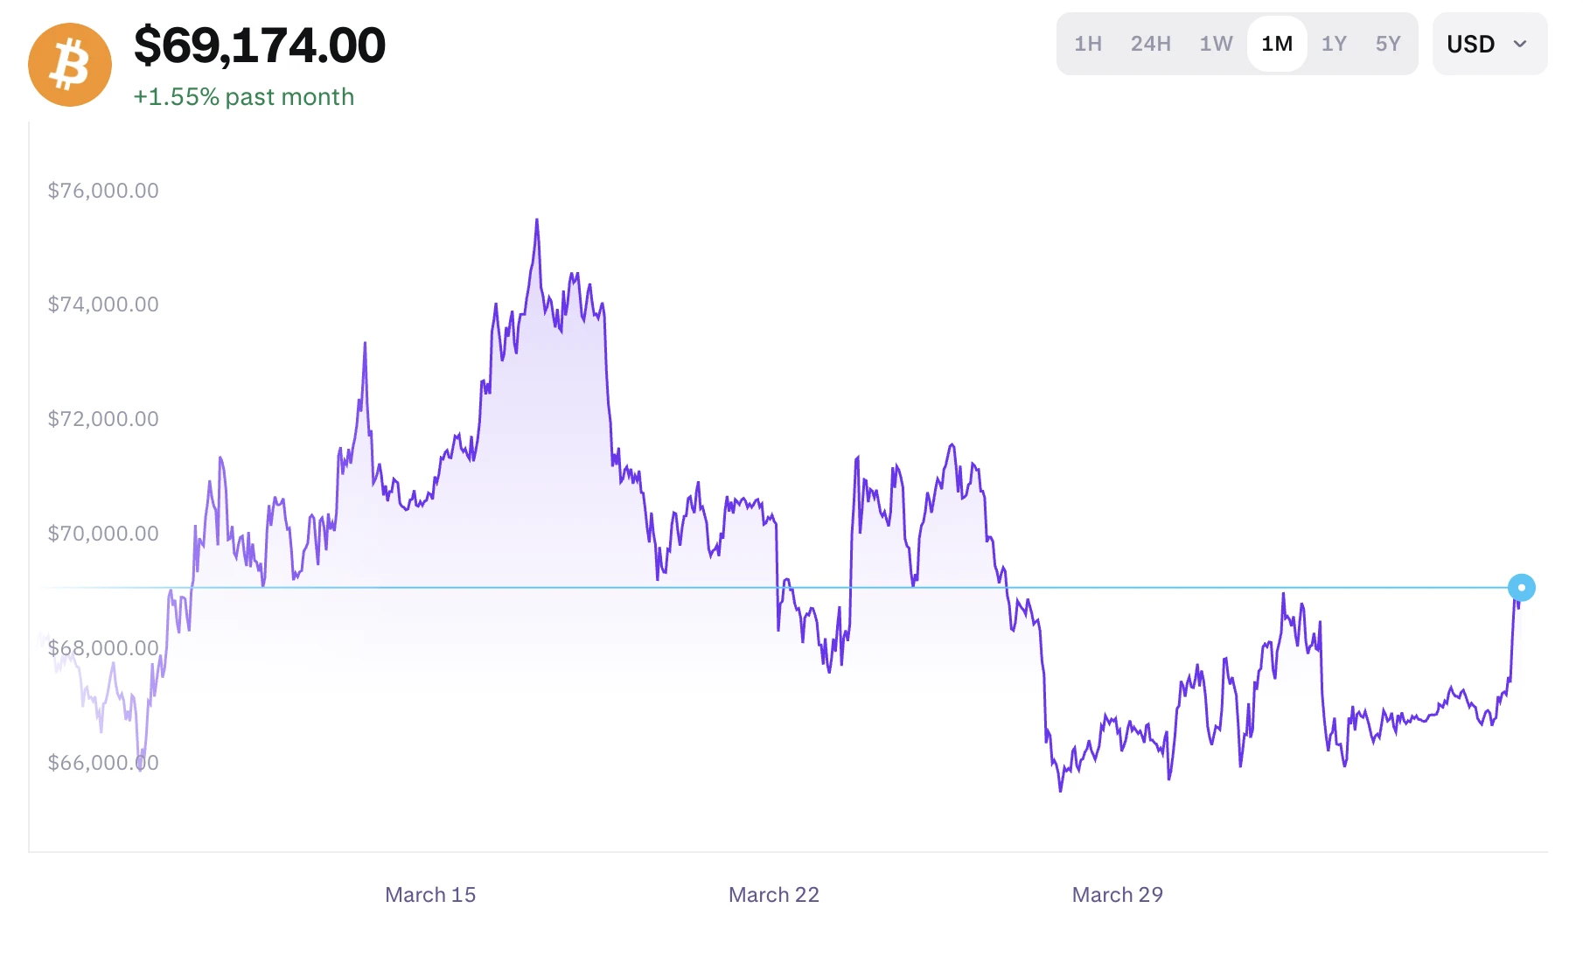Click the +1.55% past month text
Screen dimensions: 1583x957
244,96
